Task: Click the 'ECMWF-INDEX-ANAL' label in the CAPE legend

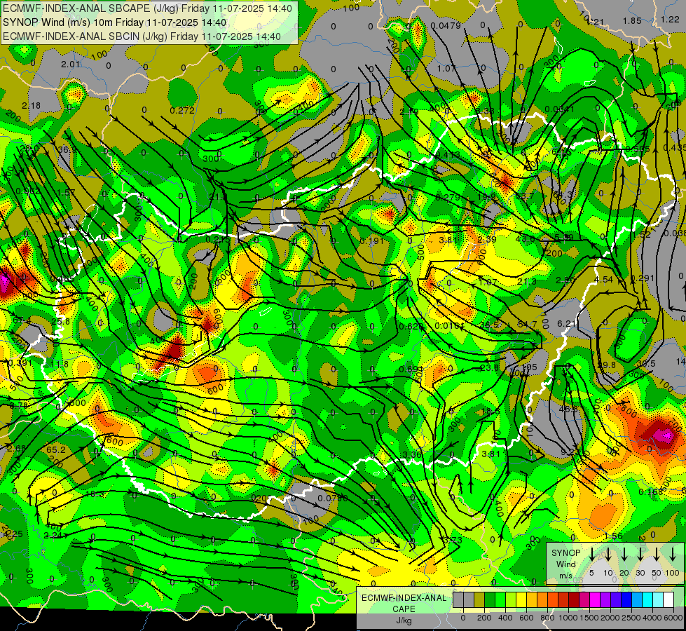Action: [404, 598]
